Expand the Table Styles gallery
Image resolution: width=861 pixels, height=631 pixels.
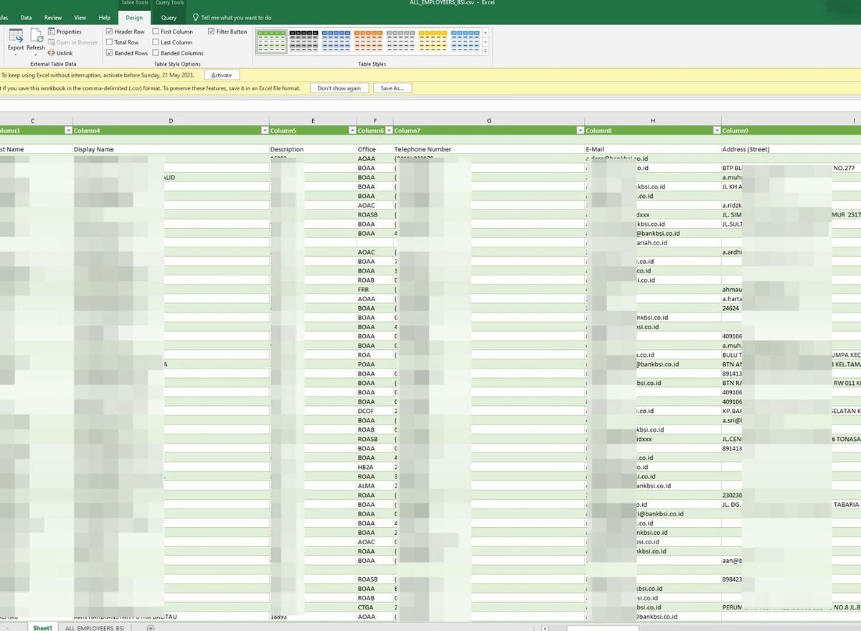pos(486,51)
